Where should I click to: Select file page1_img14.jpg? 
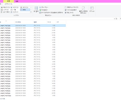33,57
